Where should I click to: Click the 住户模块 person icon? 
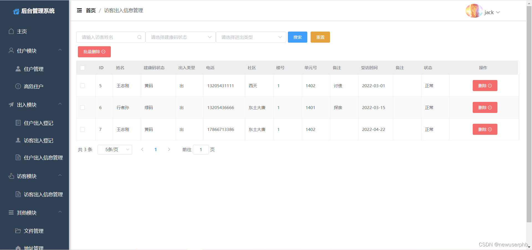[x=11, y=50]
